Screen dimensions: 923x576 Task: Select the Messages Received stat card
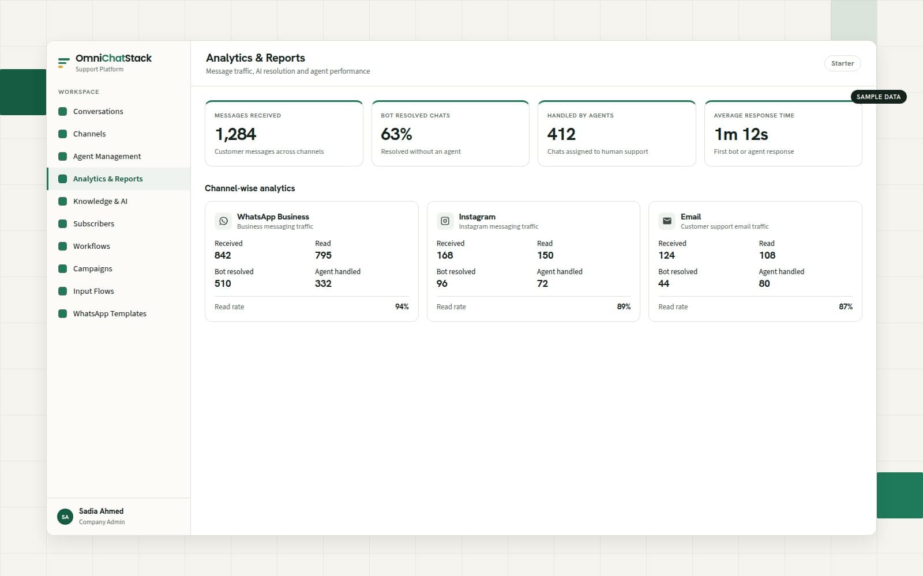pos(284,134)
